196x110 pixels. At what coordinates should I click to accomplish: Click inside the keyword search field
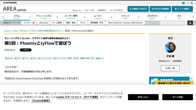pyautogui.click(x=174, y=23)
